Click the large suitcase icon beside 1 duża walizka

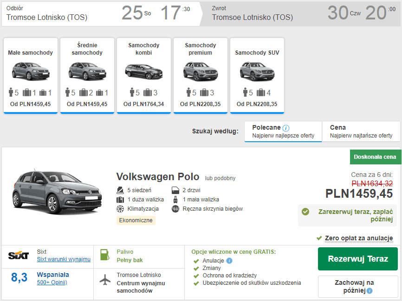pyautogui.click(x=120, y=200)
